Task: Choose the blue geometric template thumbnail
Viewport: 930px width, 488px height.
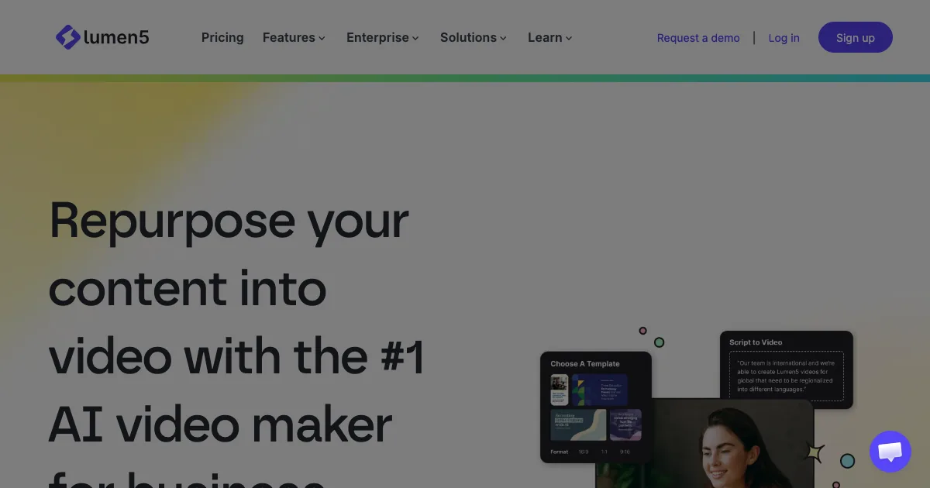Action: tap(600, 390)
